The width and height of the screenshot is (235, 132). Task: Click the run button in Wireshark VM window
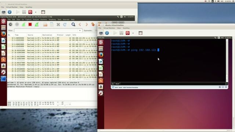click(18, 12)
